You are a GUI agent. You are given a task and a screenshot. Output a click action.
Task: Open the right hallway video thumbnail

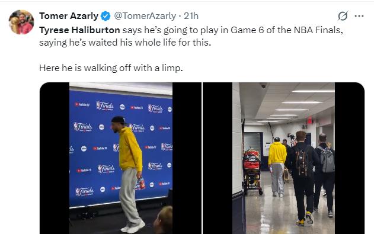pyautogui.click(x=283, y=158)
